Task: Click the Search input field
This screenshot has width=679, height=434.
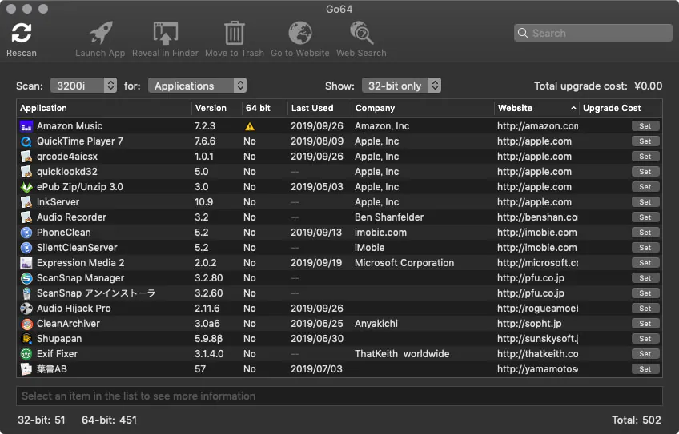Action: (x=593, y=34)
